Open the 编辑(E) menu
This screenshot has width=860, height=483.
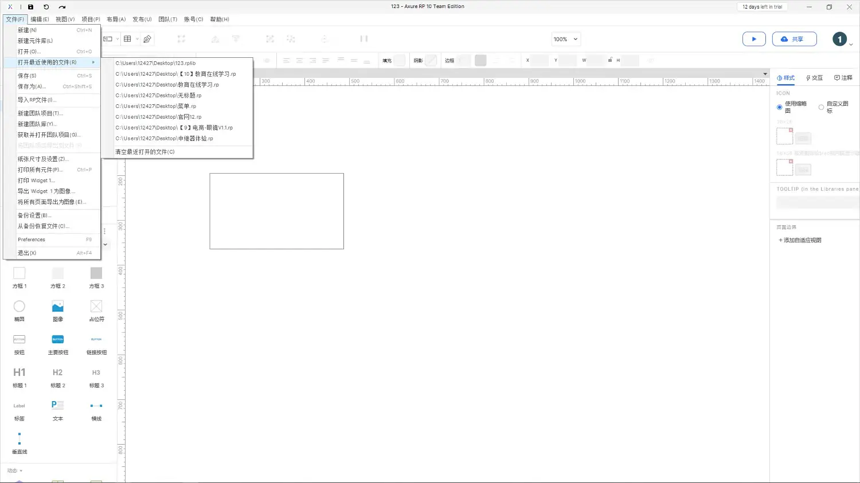point(40,19)
